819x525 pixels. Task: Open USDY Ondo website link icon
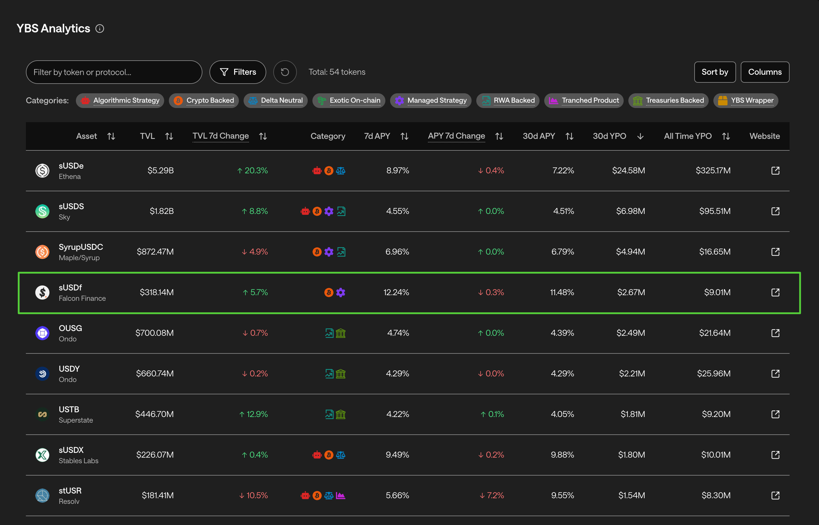[x=775, y=373]
